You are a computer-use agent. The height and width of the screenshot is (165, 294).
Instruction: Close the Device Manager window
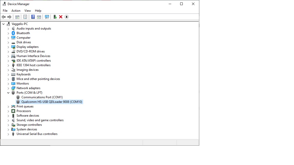[193, 4]
